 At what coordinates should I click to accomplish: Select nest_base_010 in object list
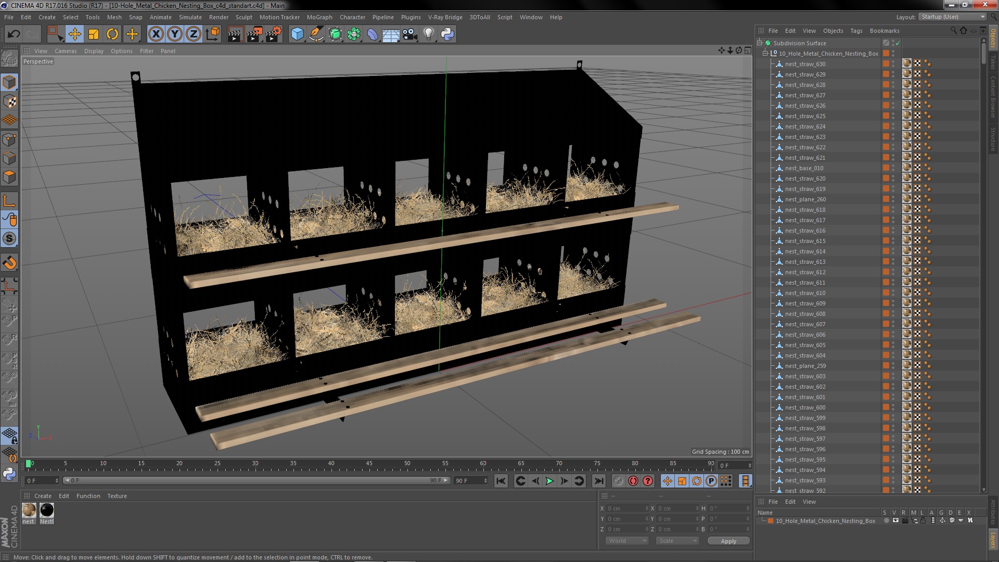coord(804,168)
